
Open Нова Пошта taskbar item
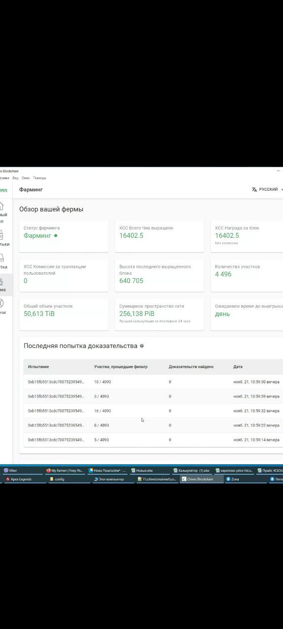(x=108, y=470)
